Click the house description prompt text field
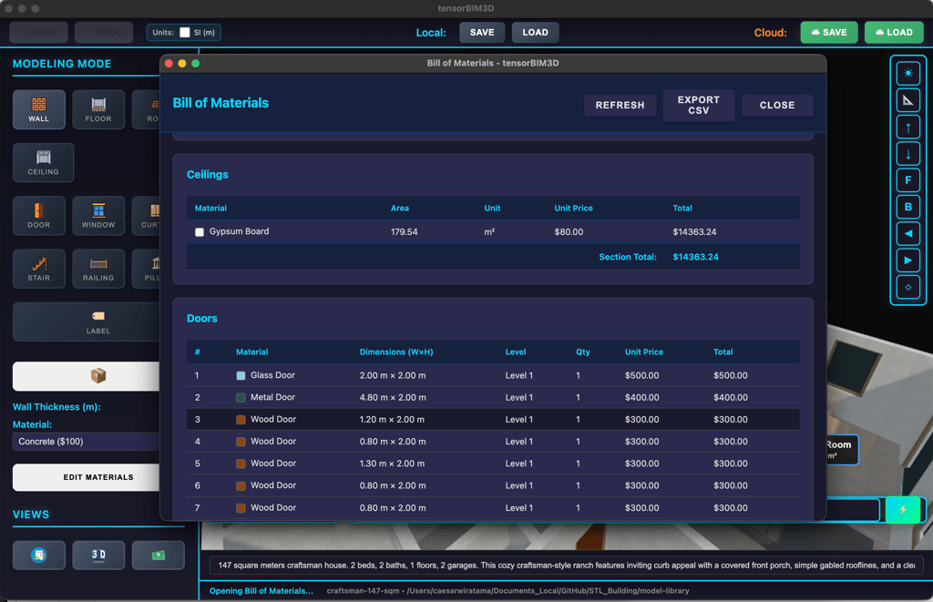Image resolution: width=933 pixels, height=602 pixels. 567,566
